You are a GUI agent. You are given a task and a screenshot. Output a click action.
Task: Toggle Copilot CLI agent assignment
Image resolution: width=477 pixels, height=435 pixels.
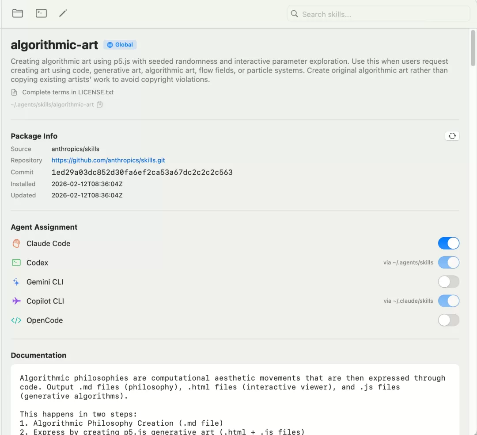click(x=448, y=301)
